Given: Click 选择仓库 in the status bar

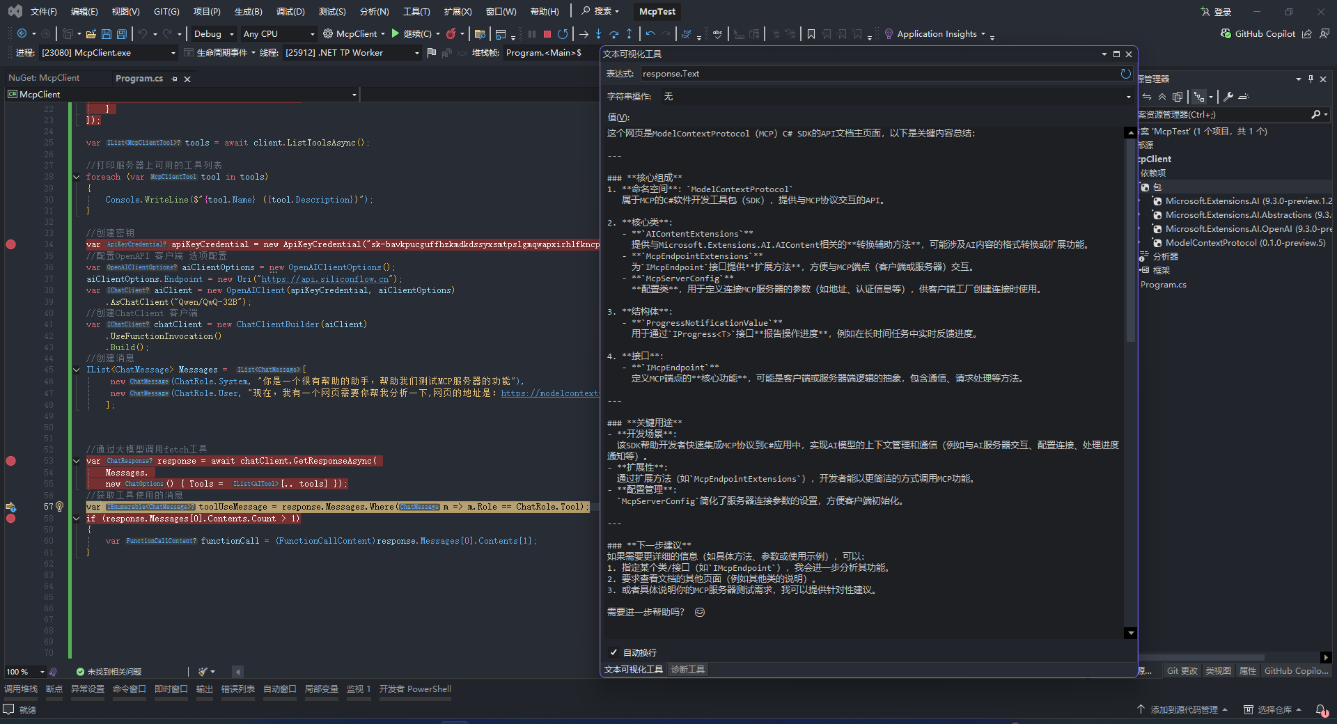Looking at the screenshot, I should pyautogui.click(x=1273, y=709).
